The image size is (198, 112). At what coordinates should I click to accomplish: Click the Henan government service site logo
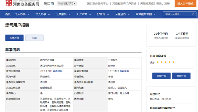pos(22,3)
